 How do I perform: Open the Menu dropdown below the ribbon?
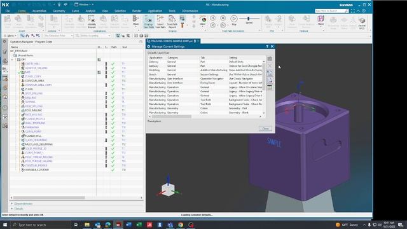point(11,36)
